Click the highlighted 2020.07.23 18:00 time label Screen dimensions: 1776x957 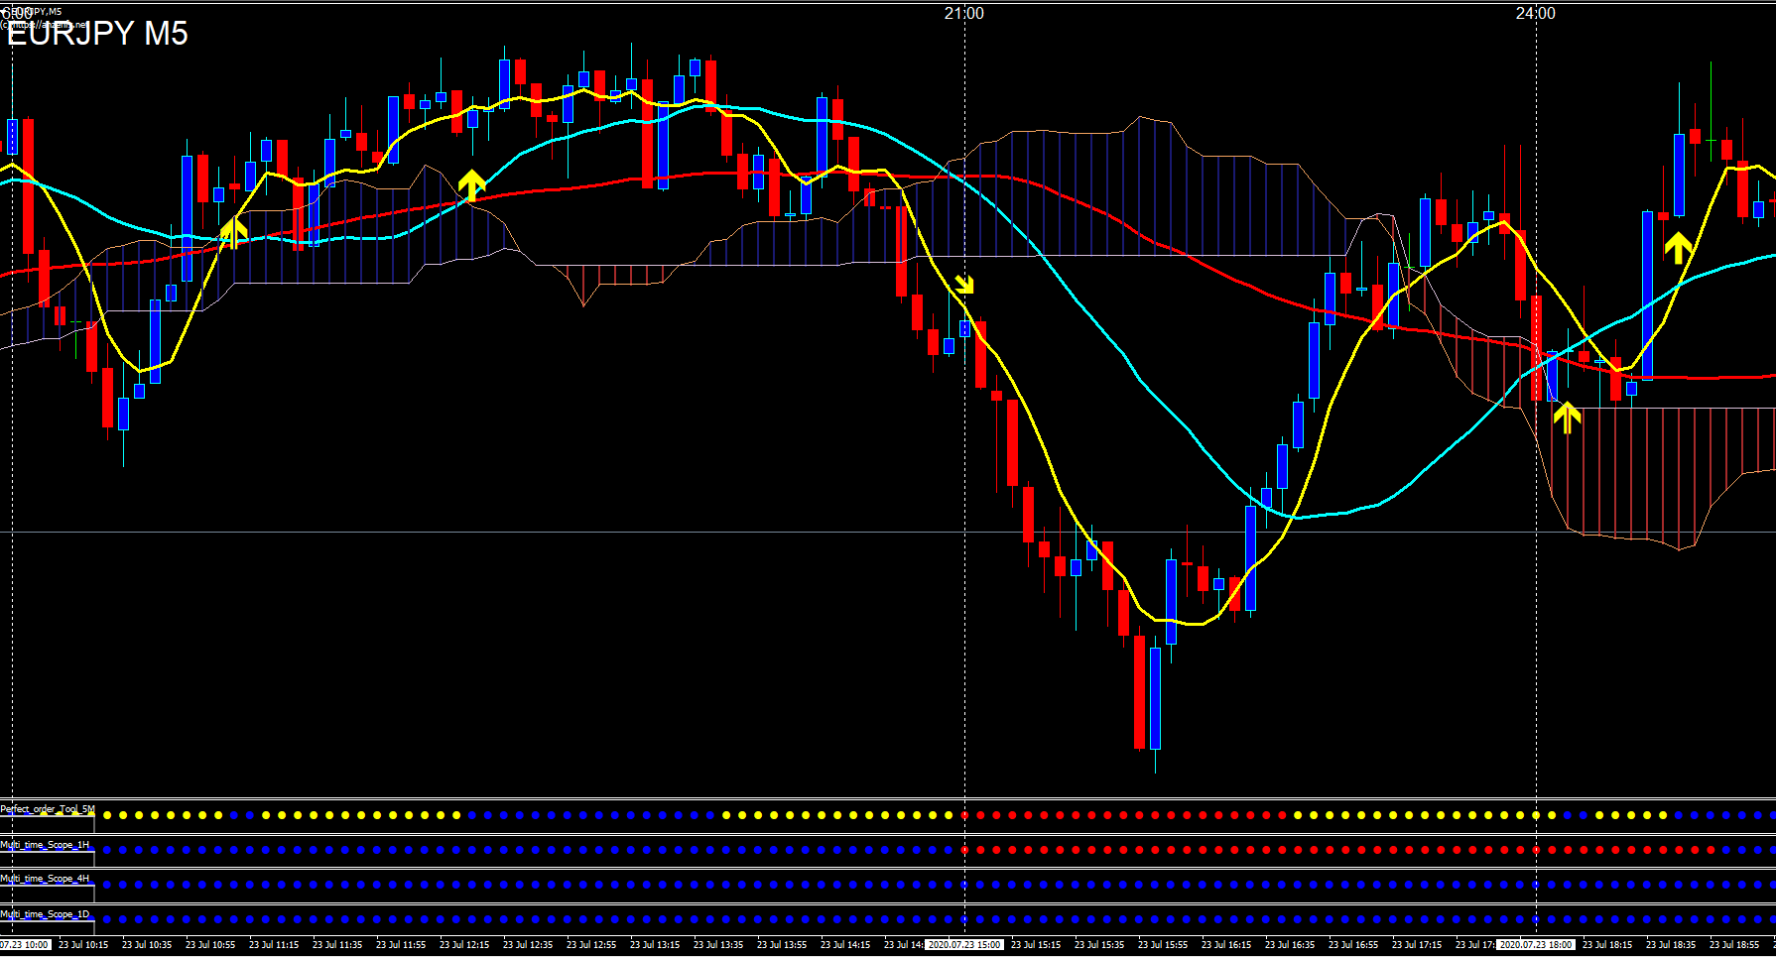(1536, 945)
